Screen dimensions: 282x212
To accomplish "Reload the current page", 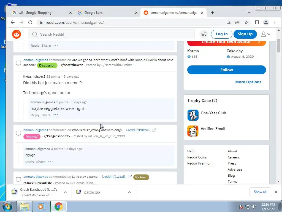I will click(x=30, y=22).
